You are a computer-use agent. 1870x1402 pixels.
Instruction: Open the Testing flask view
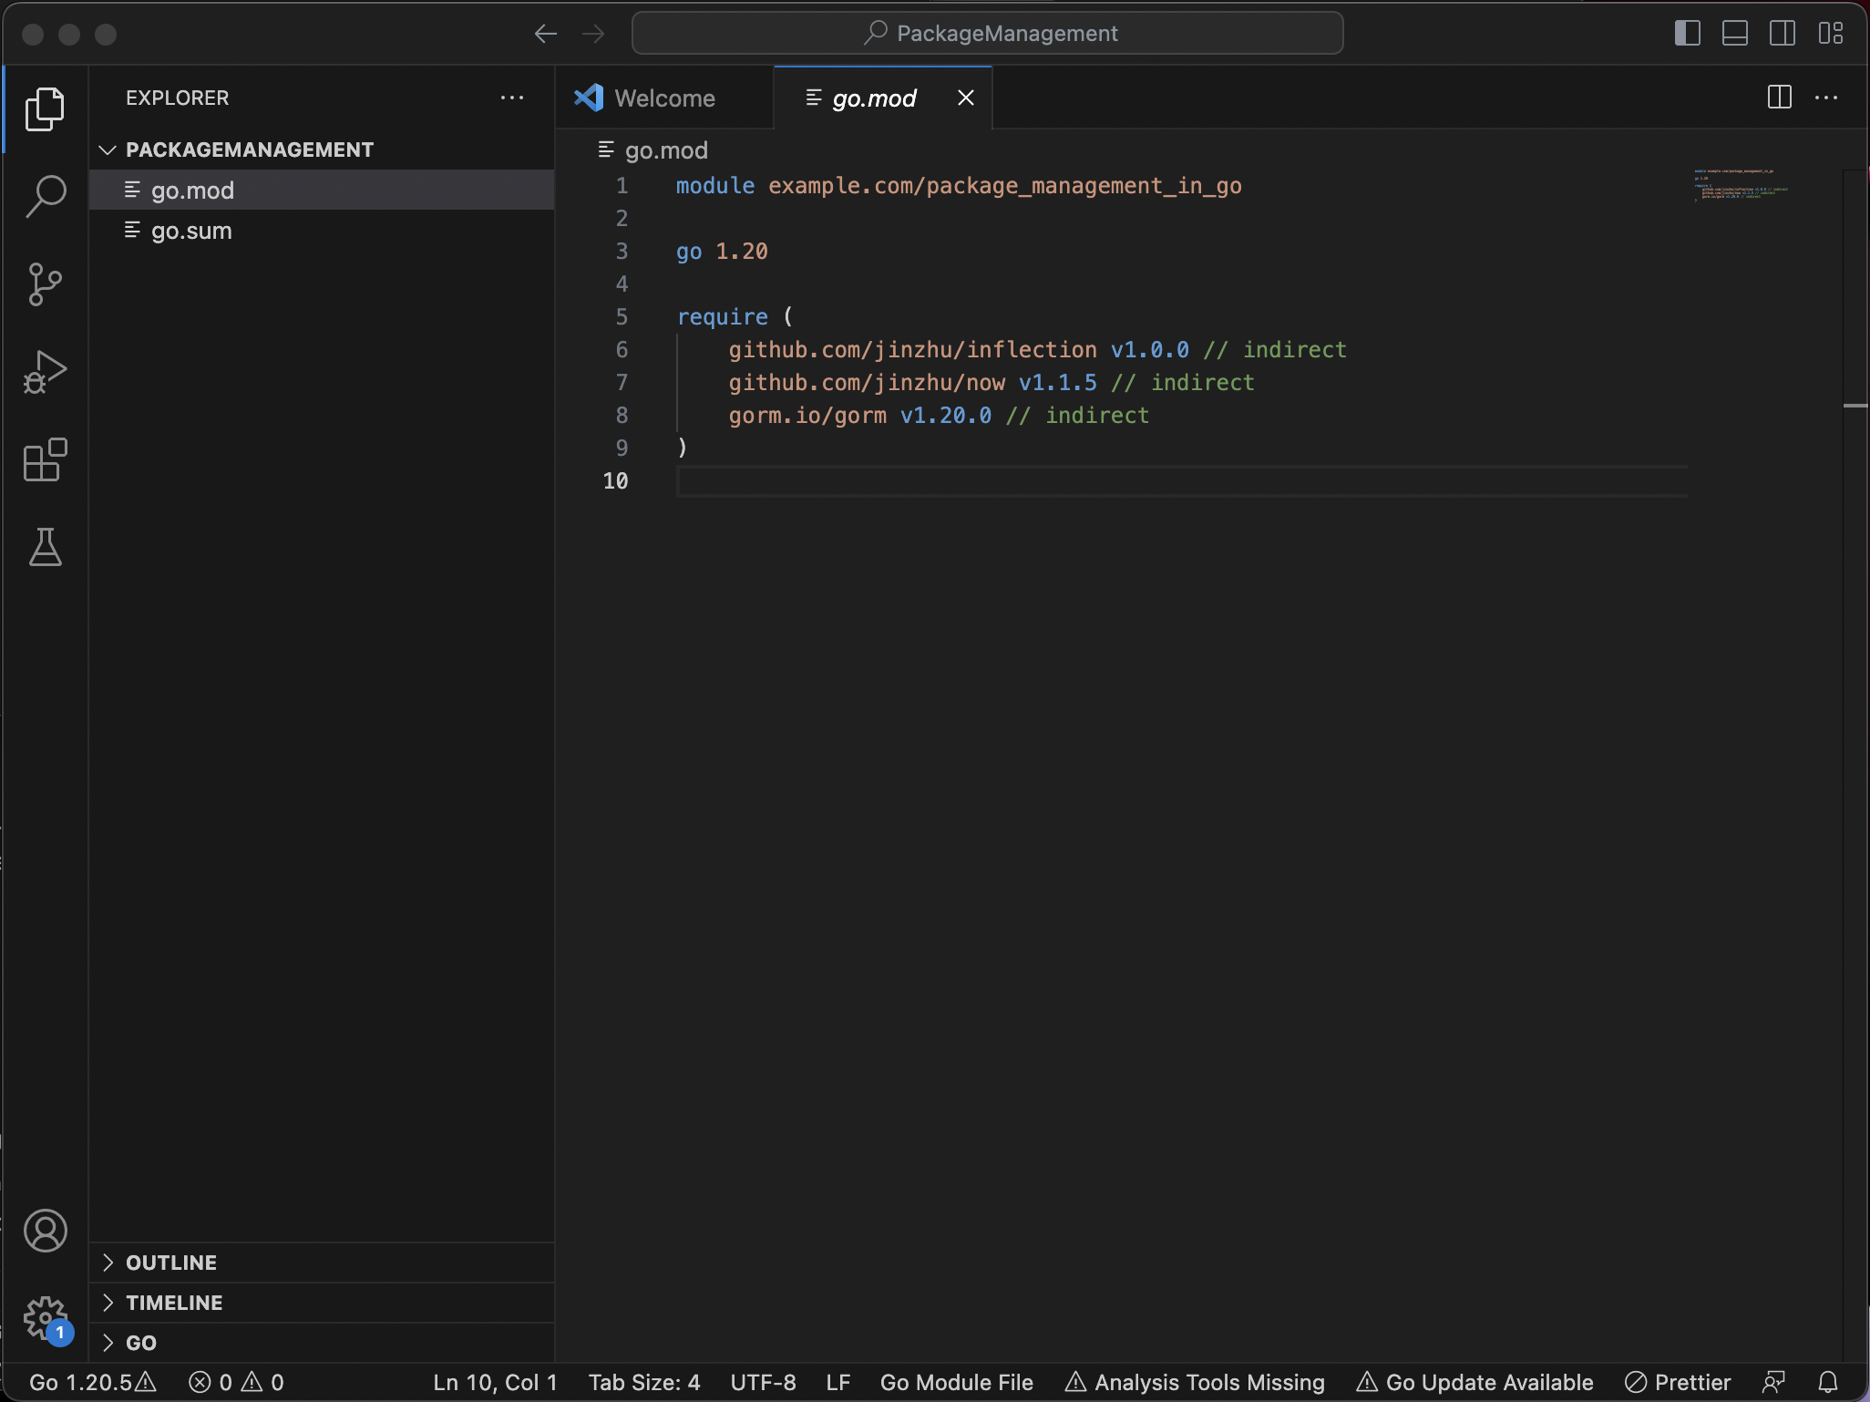click(x=45, y=547)
